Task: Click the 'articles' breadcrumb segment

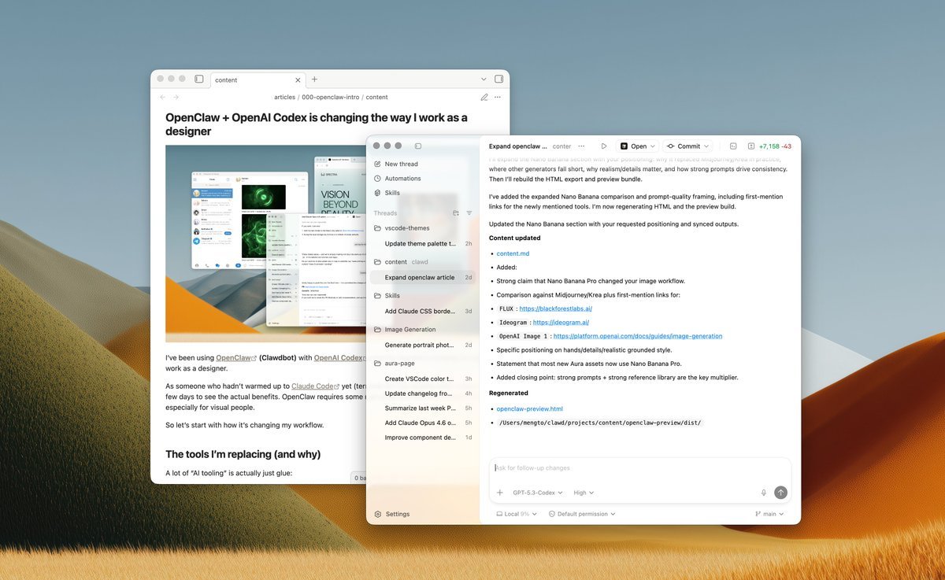Action: [x=285, y=98]
